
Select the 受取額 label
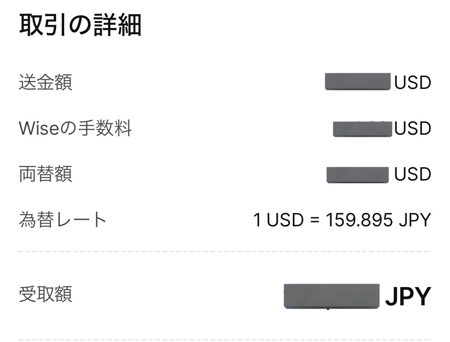point(45,294)
